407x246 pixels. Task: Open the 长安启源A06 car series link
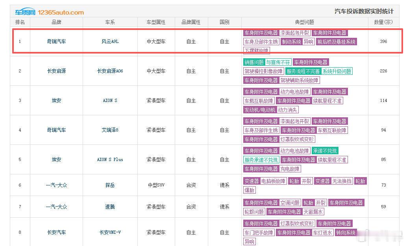110,71
